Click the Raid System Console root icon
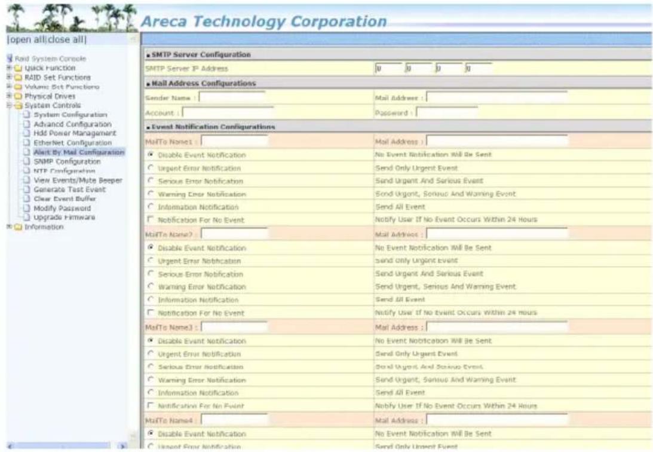The width and height of the screenshot is (653, 452). click(10, 59)
